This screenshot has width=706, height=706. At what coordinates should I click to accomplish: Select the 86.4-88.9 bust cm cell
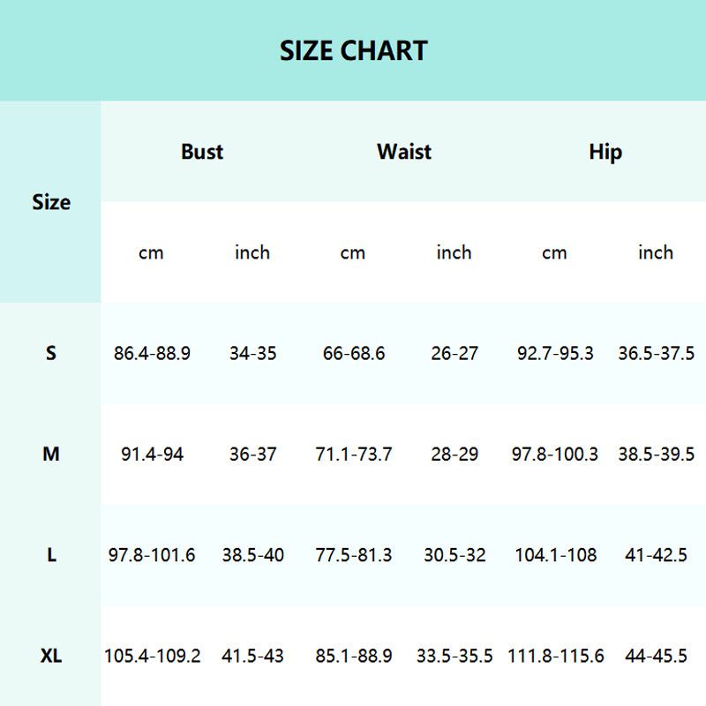[x=152, y=353]
